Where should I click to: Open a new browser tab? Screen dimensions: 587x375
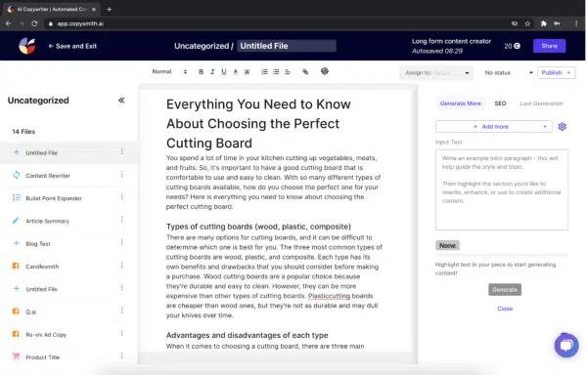click(x=109, y=10)
